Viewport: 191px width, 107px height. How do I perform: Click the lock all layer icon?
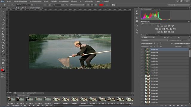pyautogui.click(x=161, y=46)
